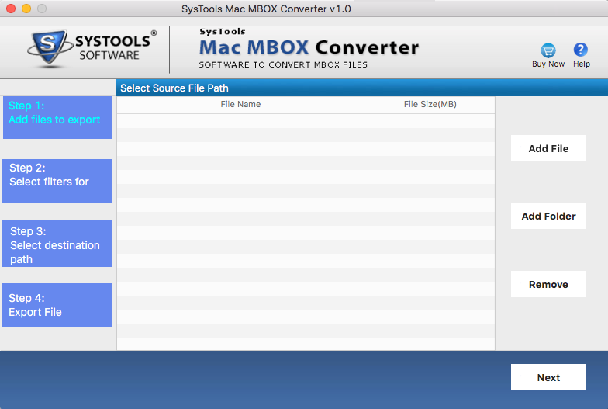The height and width of the screenshot is (409, 608).
Task: Click the Add File button
Action: [548, 148]
